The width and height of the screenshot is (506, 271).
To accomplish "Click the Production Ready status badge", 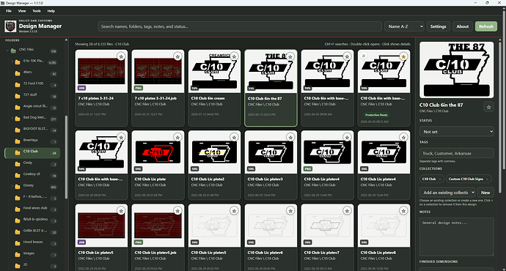I will click(376, 115).
